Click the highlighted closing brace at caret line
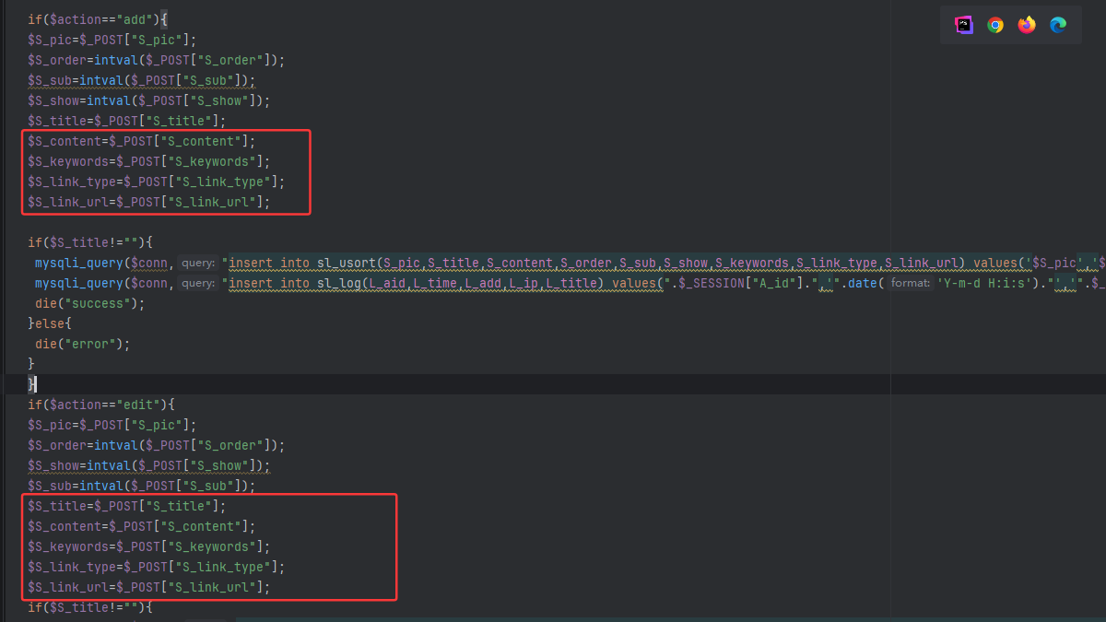 (31, 384)
